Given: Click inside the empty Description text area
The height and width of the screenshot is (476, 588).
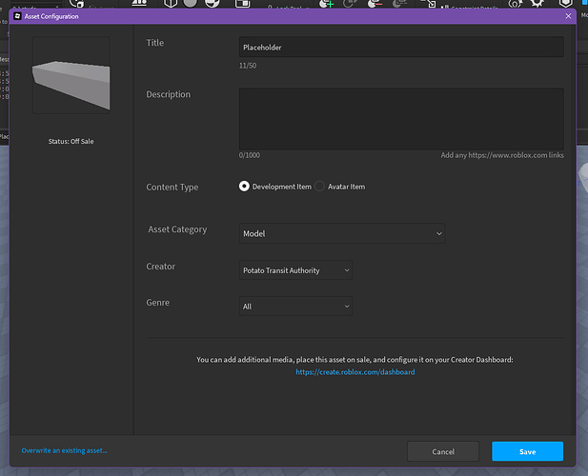Looking at the screenshot, I should [x=401, y=119].
